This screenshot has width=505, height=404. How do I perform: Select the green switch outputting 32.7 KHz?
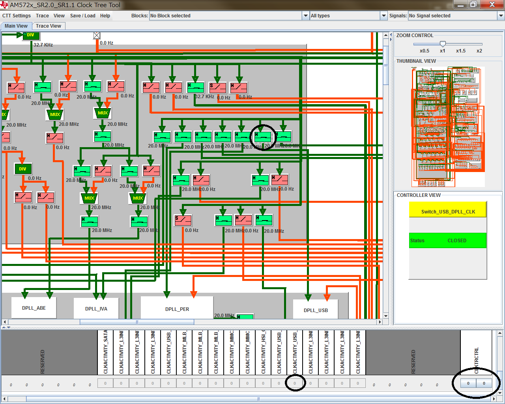click(196, 87)
